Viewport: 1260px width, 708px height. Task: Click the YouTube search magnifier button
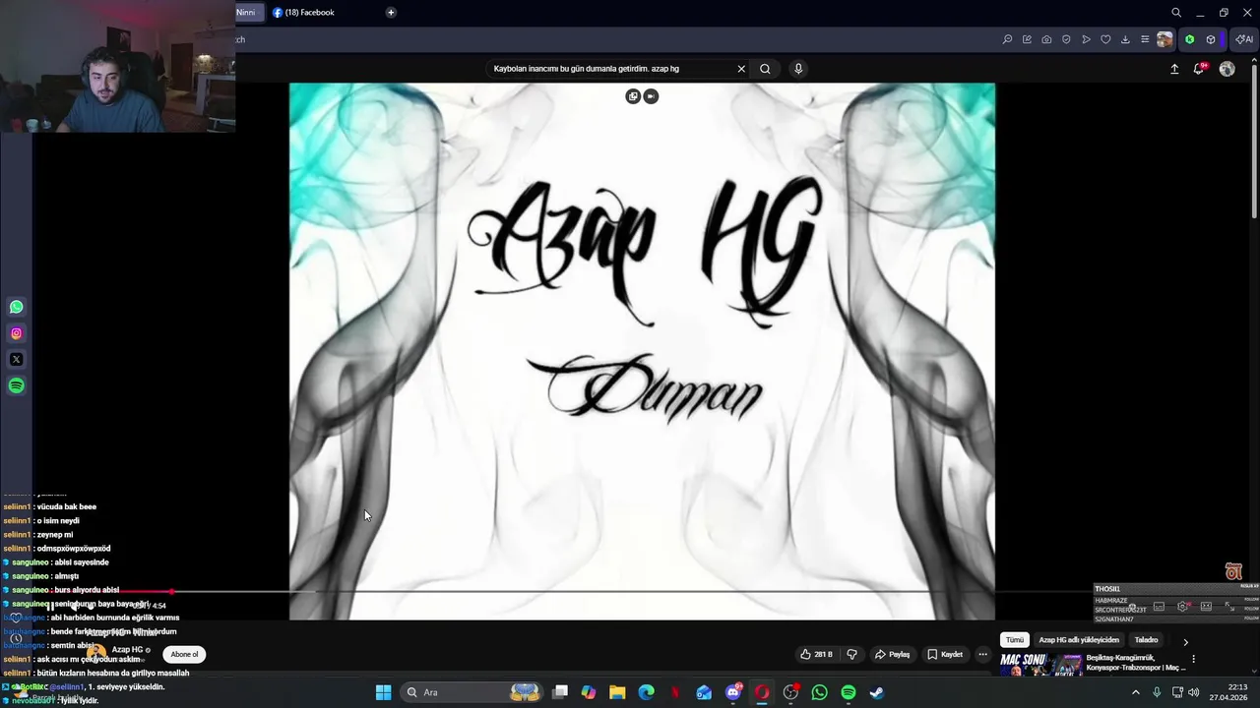tap(765, 69)
